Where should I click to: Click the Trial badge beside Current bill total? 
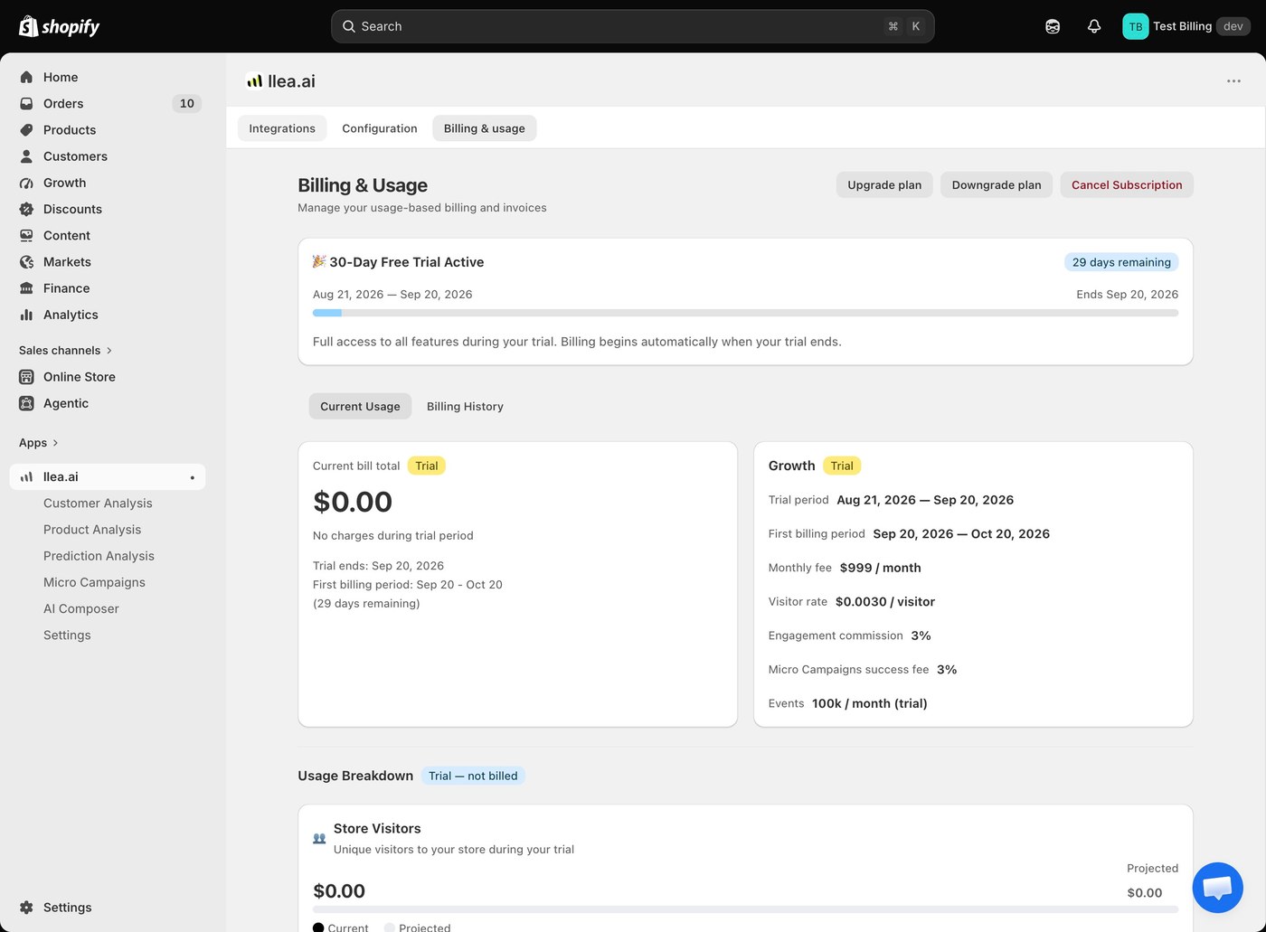click(427, 466)
